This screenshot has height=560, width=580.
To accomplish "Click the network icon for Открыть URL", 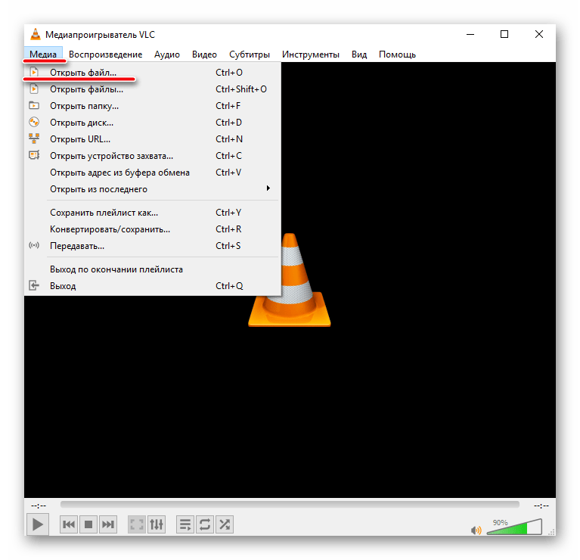I will point(34,138).
